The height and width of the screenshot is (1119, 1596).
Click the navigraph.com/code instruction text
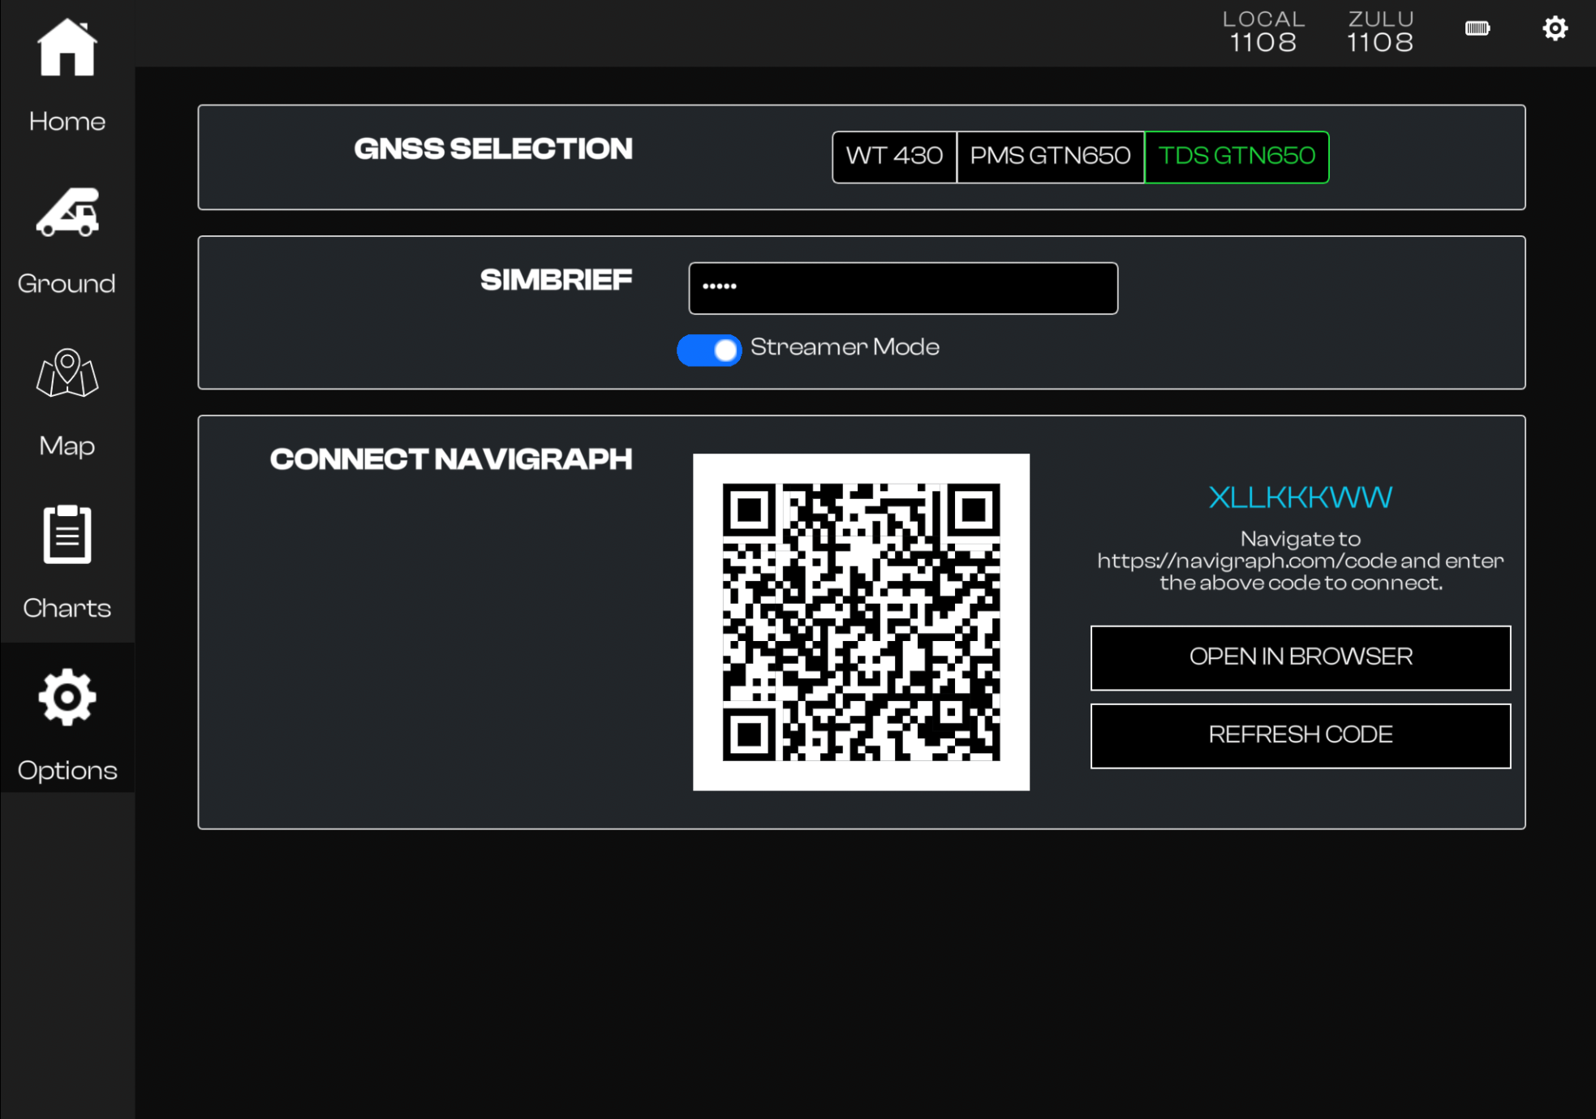(1300, 561)
